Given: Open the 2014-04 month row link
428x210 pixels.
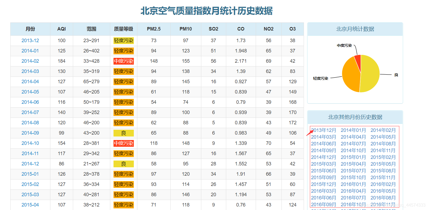Looking at the screenshot, I should tap(30, 82).
